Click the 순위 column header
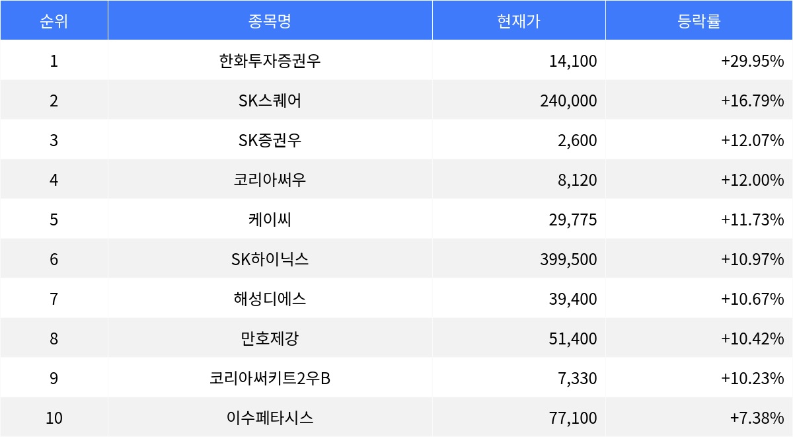 click(54, 21)
